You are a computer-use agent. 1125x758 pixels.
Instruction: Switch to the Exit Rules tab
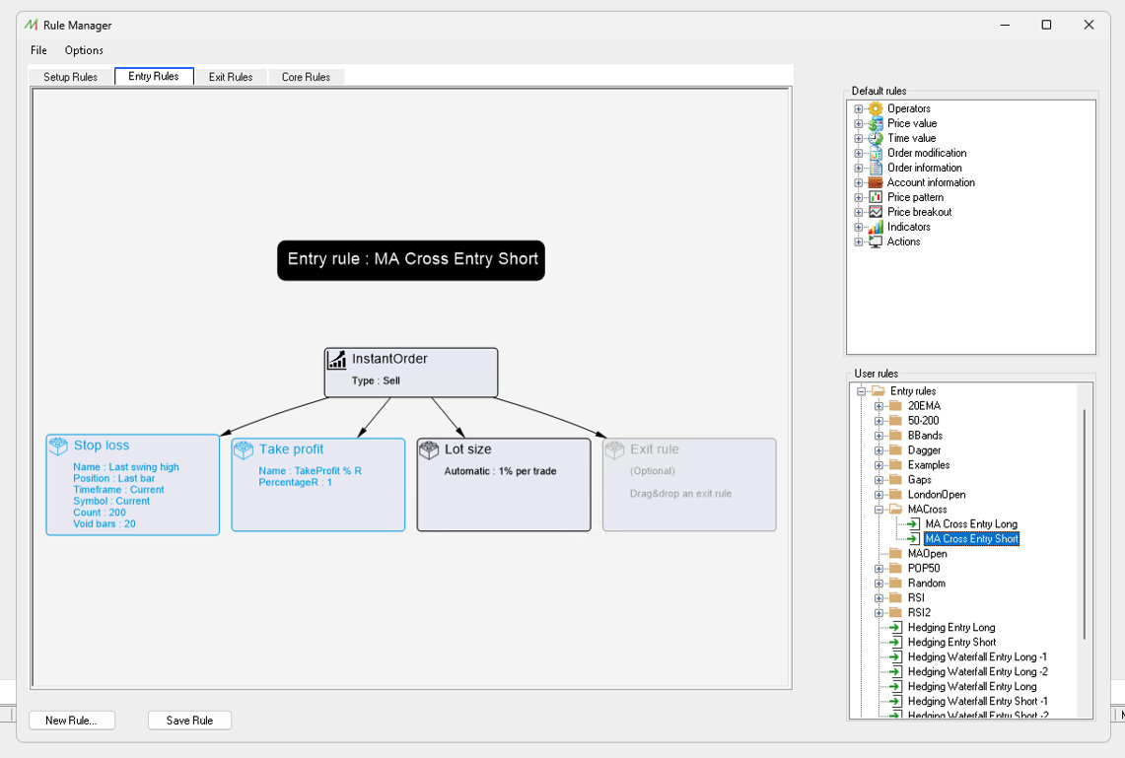(231, 77)
